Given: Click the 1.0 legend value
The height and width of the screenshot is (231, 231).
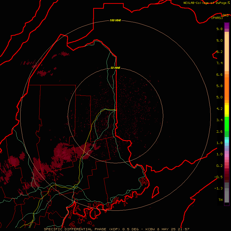Looking at the screenshot, I should point(219,154).
